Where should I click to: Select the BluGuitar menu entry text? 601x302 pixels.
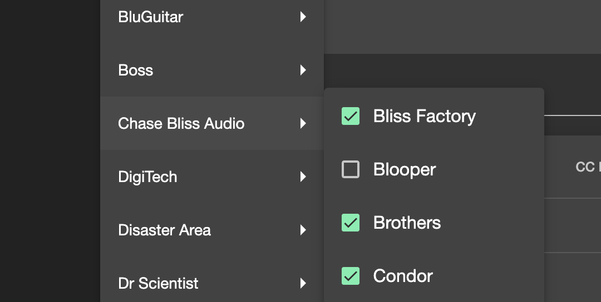pos(151,17)
